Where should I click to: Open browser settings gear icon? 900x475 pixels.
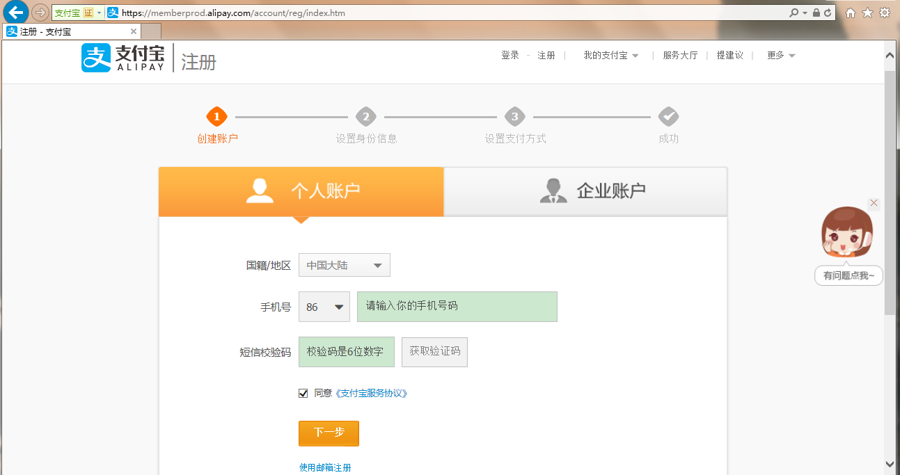pos(885,13)
